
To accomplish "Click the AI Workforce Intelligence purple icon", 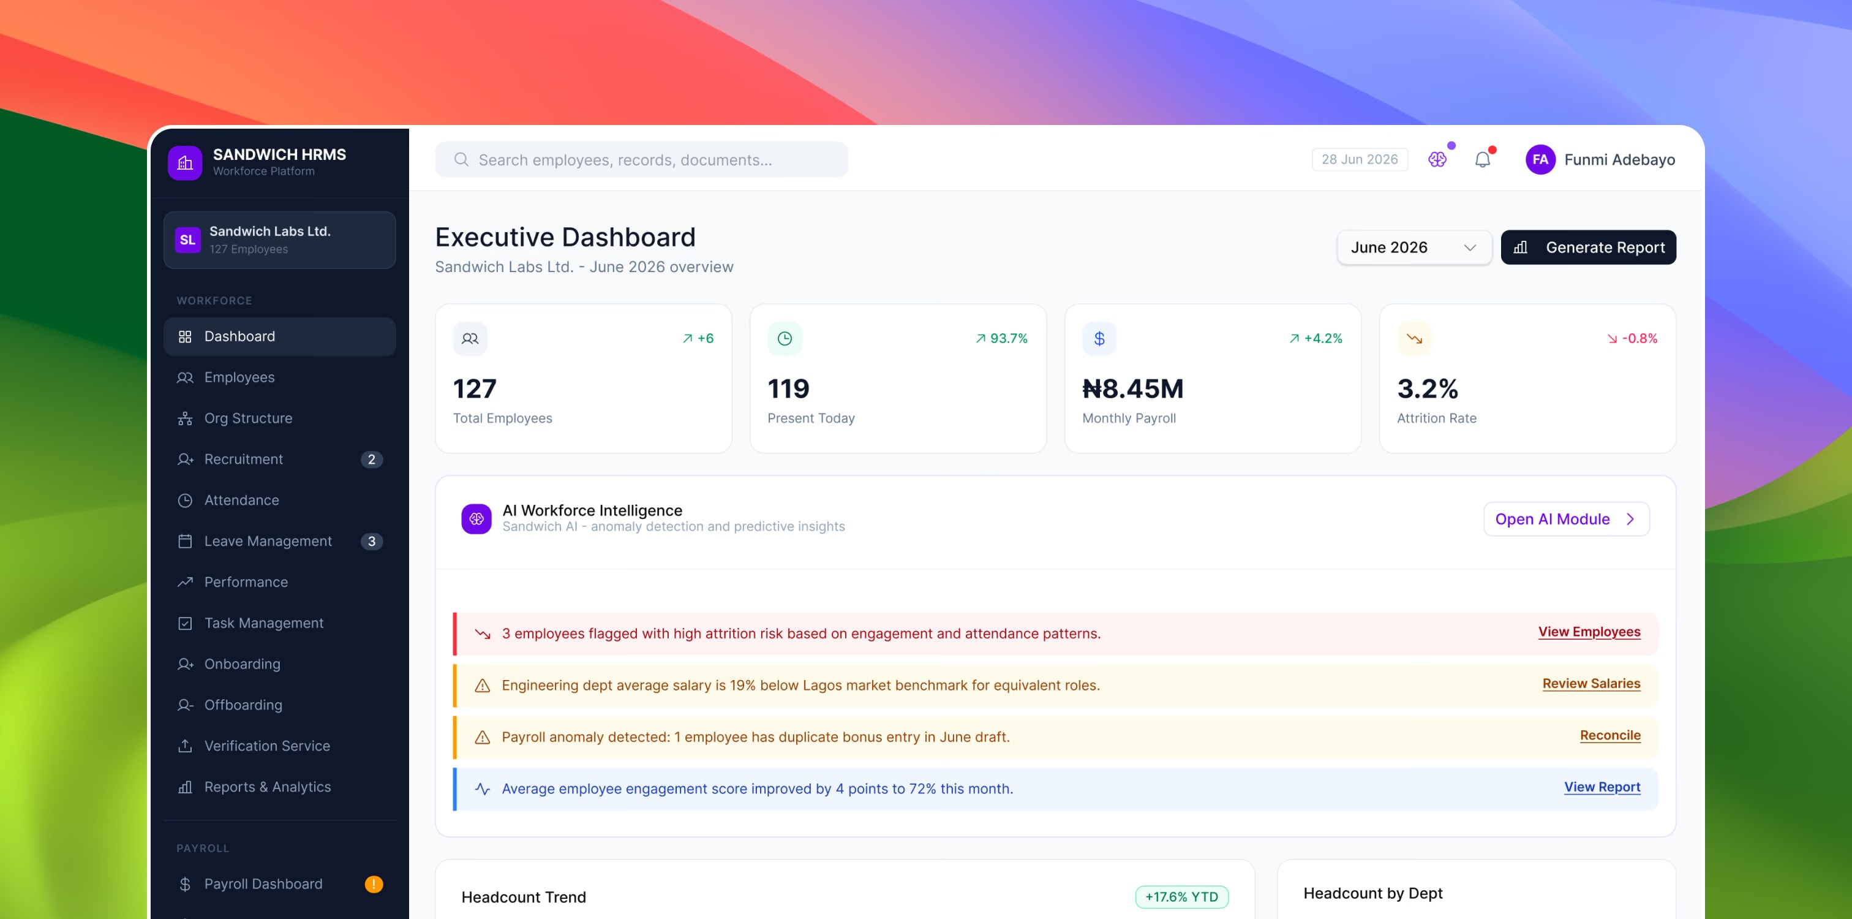I will (x=476, y=518).
